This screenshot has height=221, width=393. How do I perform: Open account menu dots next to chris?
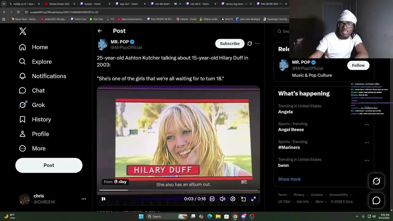coord(84,199)
